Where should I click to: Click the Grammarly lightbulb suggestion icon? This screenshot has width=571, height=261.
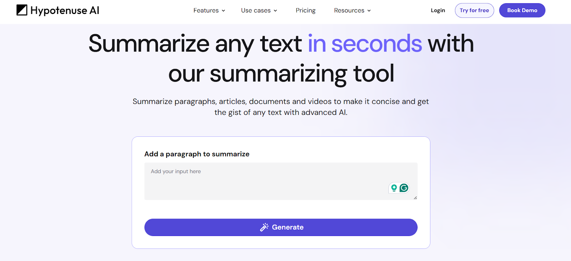pyautogui.click(x=394, y=187)
